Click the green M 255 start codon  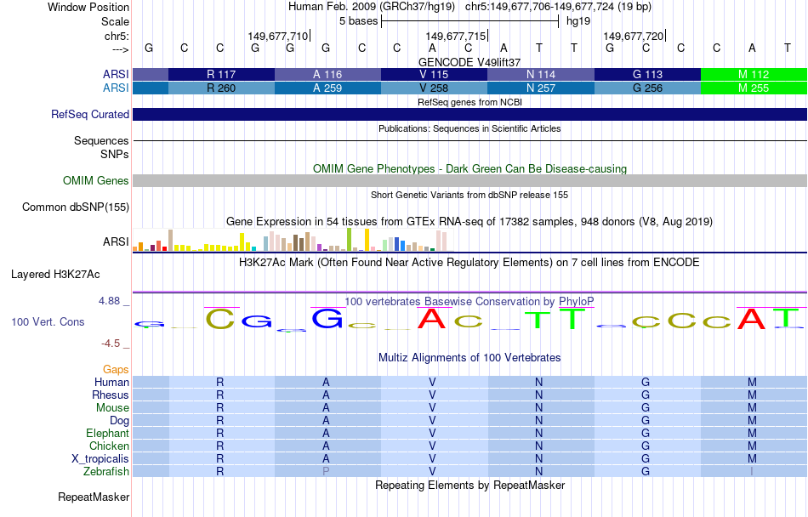pyautogui.click(x=754, y=88)
